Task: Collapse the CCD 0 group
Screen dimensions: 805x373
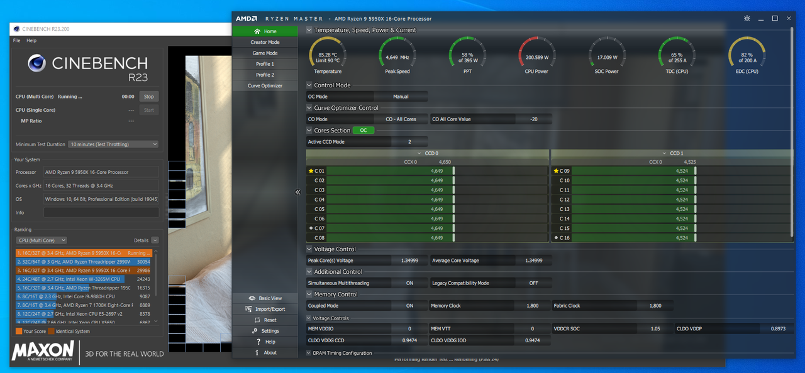Action: pos(419,153)
